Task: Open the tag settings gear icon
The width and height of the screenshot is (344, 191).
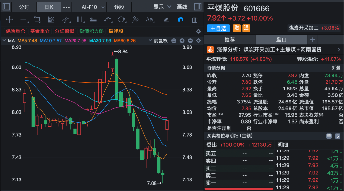Action: pos(198,31)
